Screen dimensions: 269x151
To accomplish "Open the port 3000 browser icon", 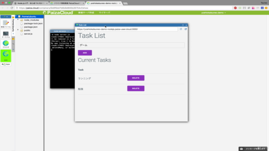I will [x=5, y=56].
